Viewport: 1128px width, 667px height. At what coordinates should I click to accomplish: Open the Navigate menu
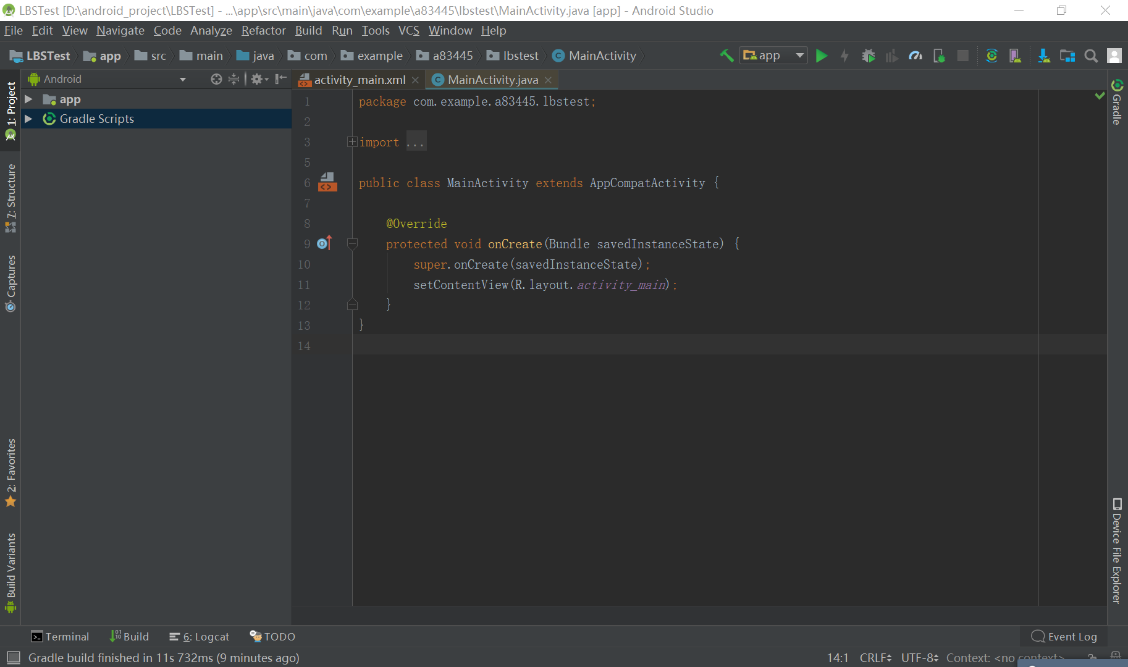(120, 30)
